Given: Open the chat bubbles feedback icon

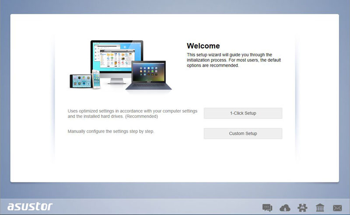Looking at the screenshot, I should [x=267, y=208].
